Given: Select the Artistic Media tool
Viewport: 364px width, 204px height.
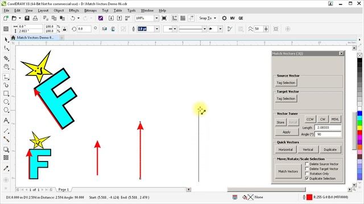Looking at the screenshot, I should point(6,85).
